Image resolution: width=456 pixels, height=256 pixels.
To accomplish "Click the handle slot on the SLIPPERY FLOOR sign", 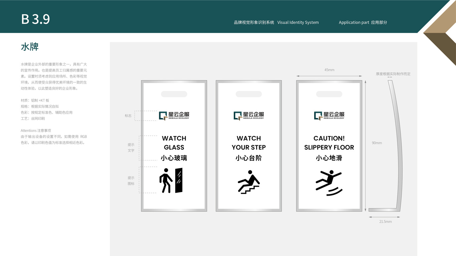I will (329, 94).
